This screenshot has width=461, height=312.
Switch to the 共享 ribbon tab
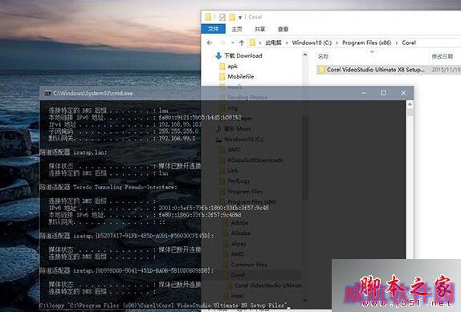(x=259, y=29)
